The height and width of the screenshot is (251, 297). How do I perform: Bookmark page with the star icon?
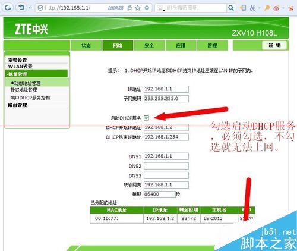[138, 8]
